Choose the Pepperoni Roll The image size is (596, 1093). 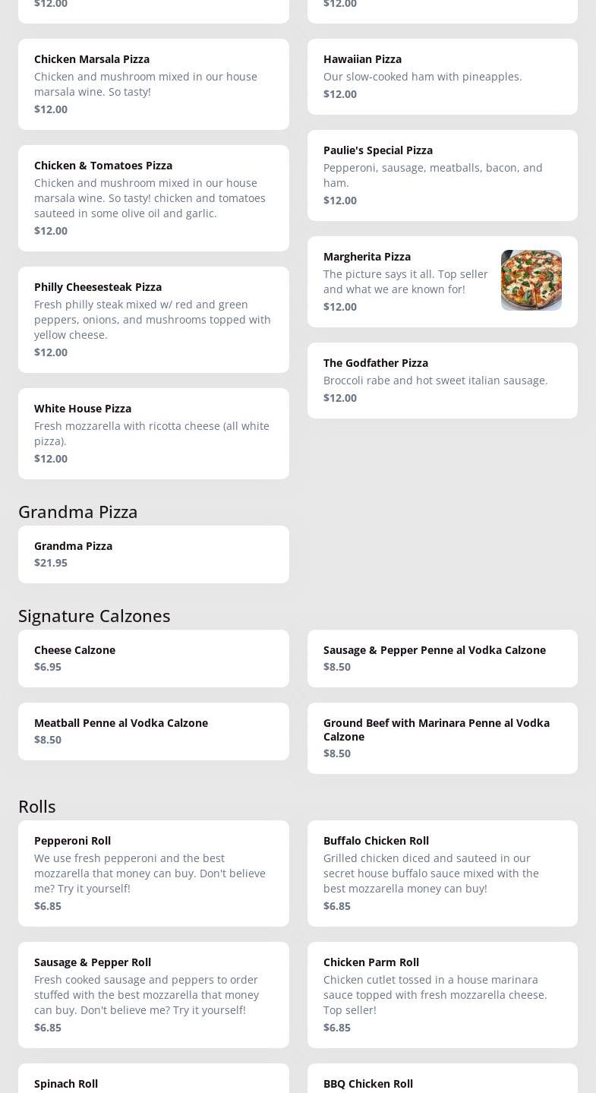[x=153, y=873]
